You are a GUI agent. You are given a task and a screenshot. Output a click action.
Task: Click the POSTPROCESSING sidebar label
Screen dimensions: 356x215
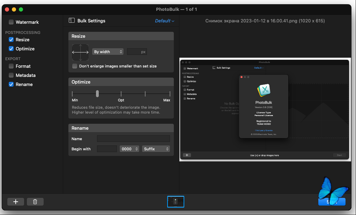[x=23, y=33]
